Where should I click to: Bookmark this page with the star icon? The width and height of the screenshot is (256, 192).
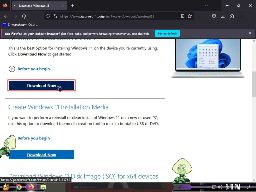tap(190, 16)
